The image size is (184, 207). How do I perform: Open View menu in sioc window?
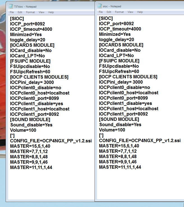tap(130, 12)
